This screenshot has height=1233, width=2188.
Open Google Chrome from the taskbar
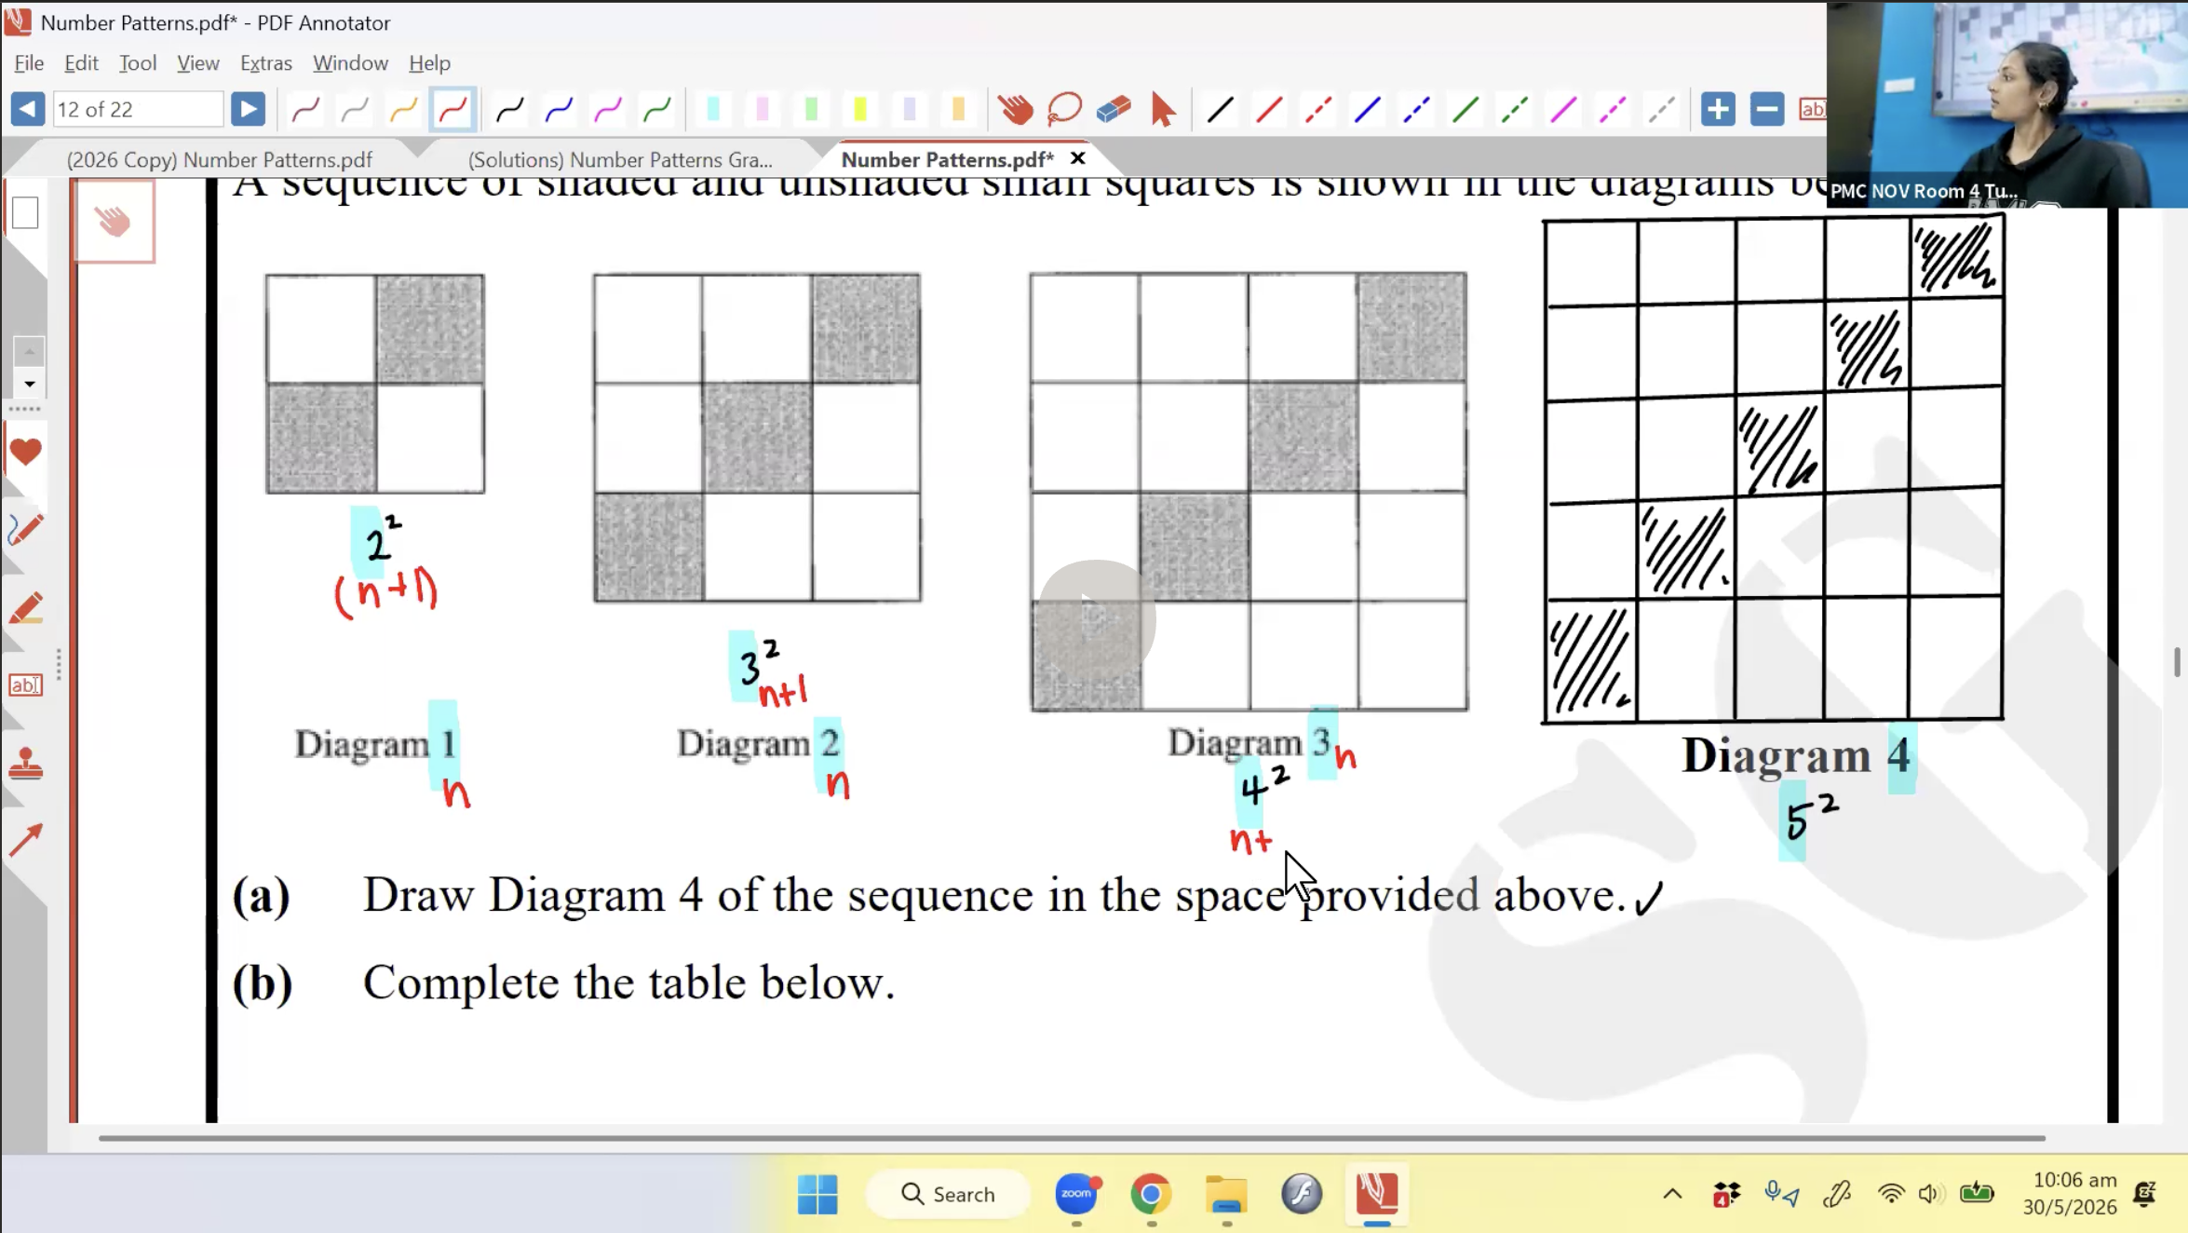1151,1194
